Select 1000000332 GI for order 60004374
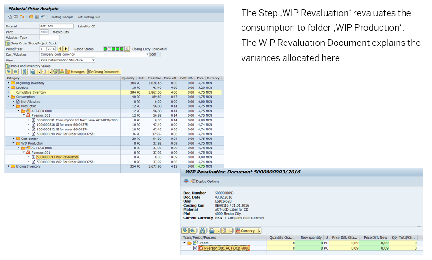The image size is (432, 260). (62, 130)
